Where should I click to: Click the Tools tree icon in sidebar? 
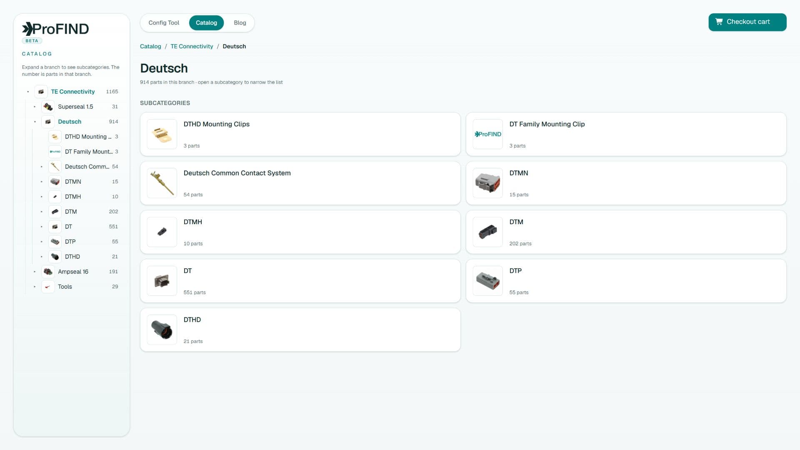pos(48,287)
